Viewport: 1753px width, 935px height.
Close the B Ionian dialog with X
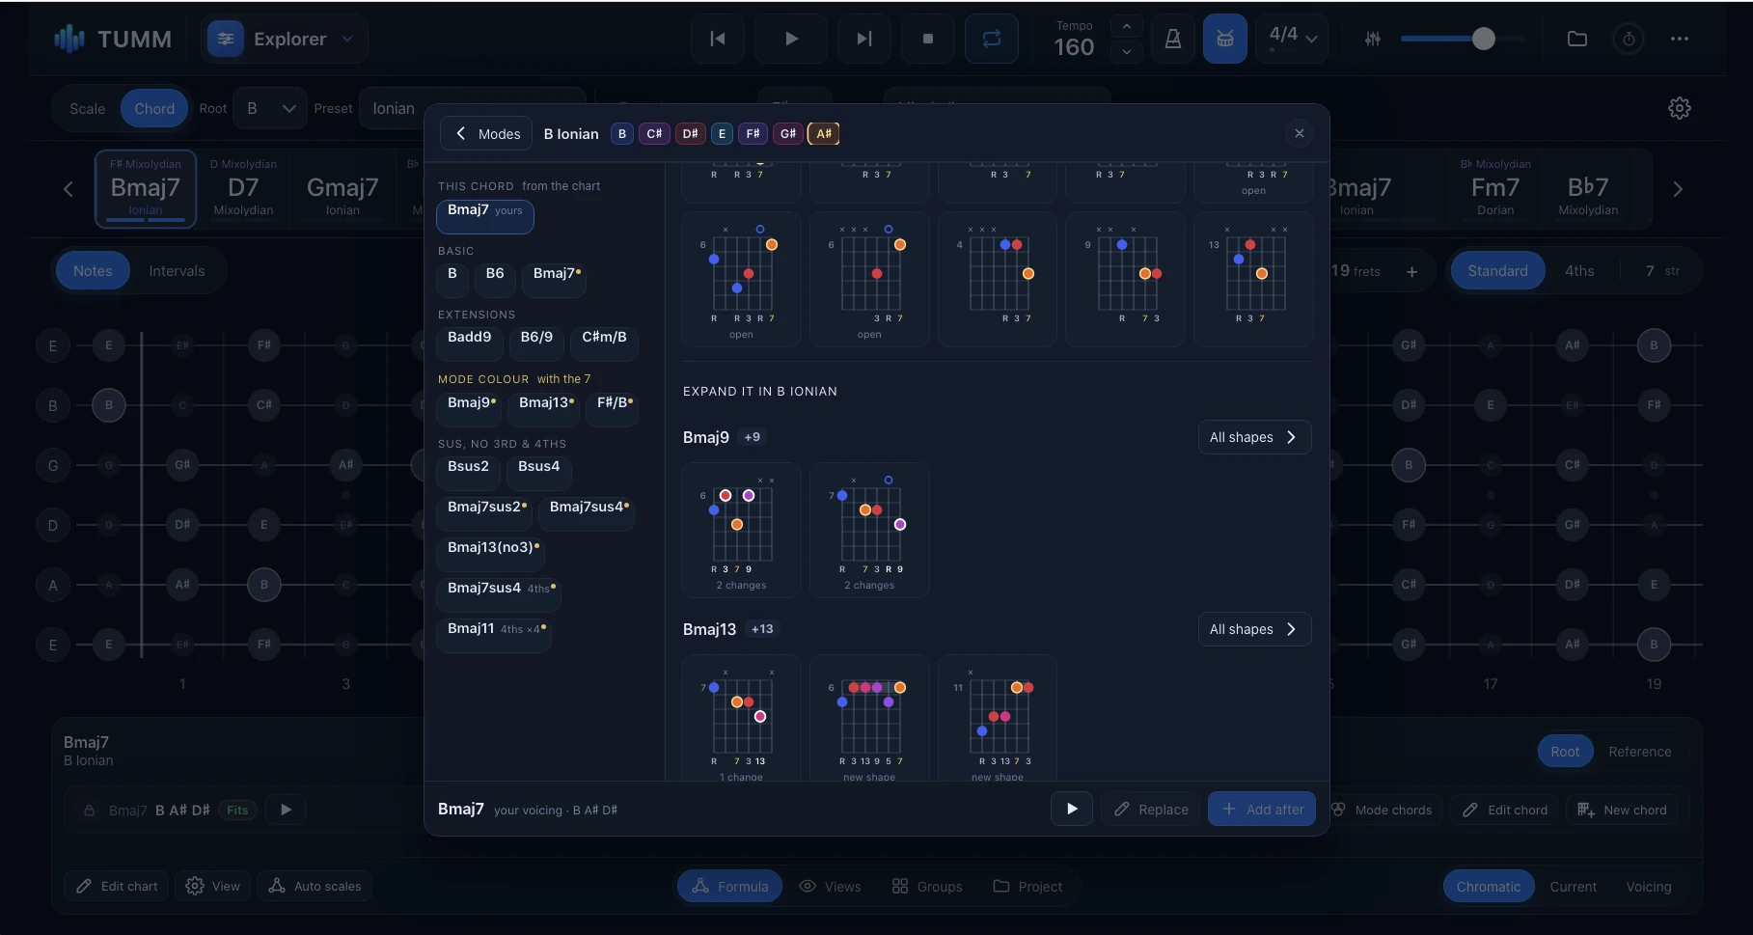(1300, 133)
